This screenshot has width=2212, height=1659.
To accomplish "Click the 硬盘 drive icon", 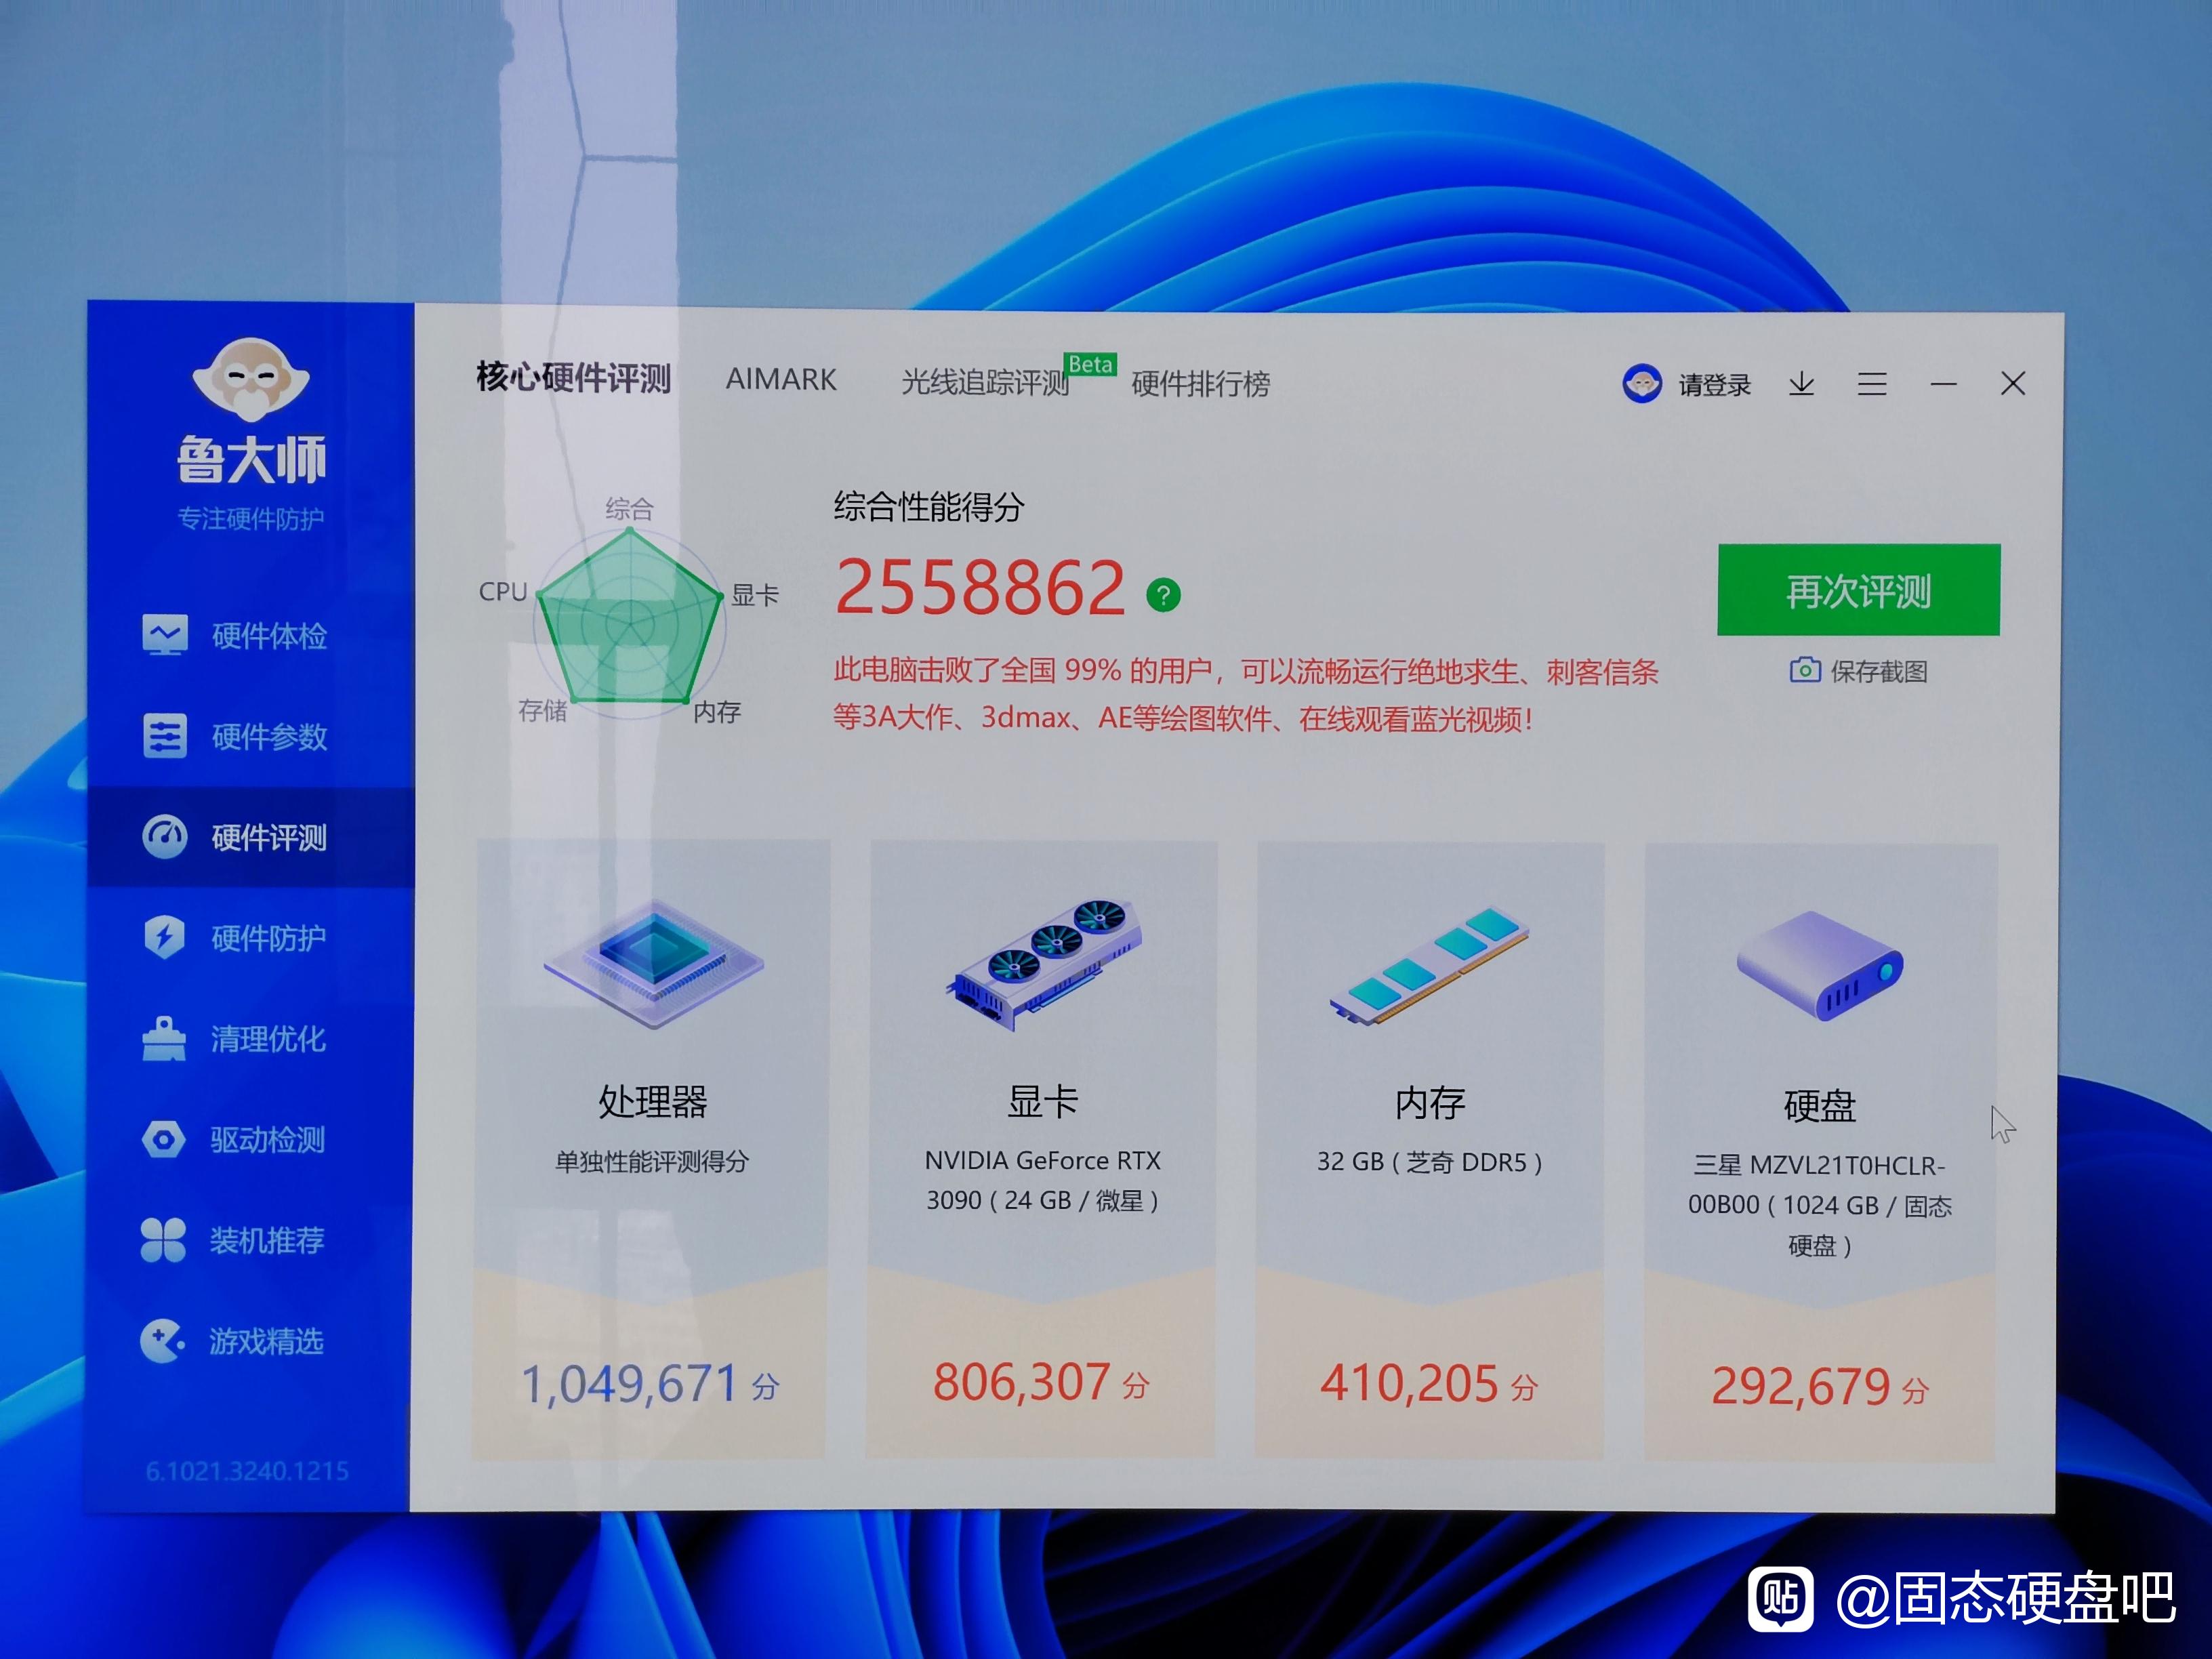I will tap(1819, 965).
